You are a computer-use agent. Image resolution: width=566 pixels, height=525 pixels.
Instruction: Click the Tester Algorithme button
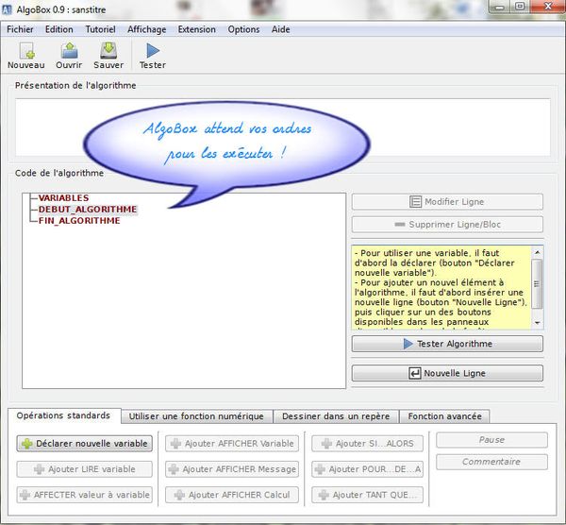point(447,344)
